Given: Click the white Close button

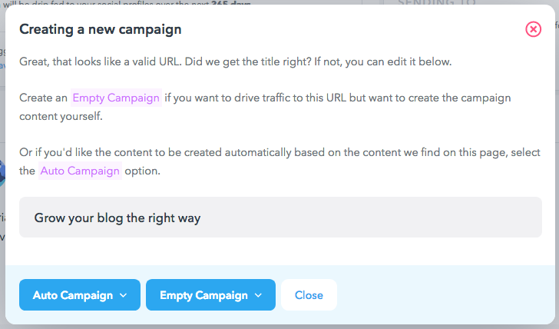Looking at the screenshot, I should click(309, 294).
